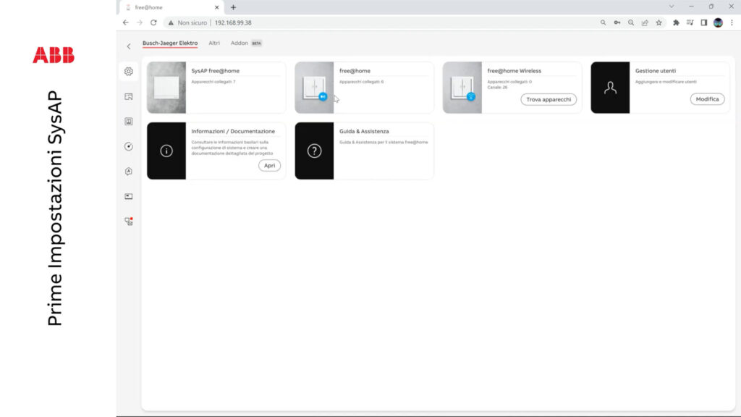Screen dimensions: 741x417
Task: Click the info icon on Informazioni / Documentazione
Action: [x=166, y=151]
